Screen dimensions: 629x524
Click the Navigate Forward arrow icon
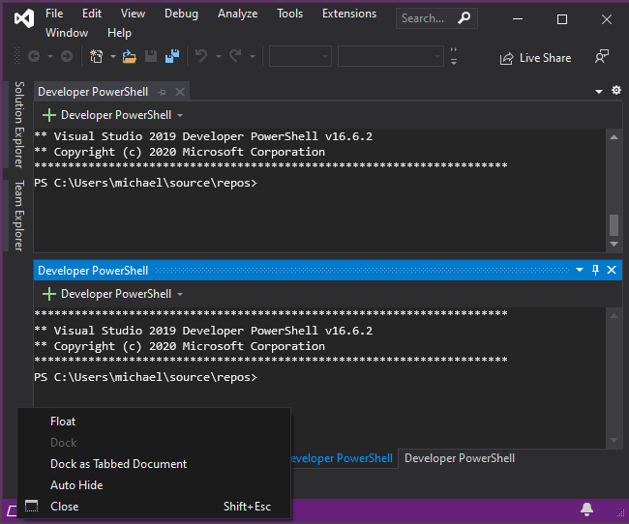[67, 56]
